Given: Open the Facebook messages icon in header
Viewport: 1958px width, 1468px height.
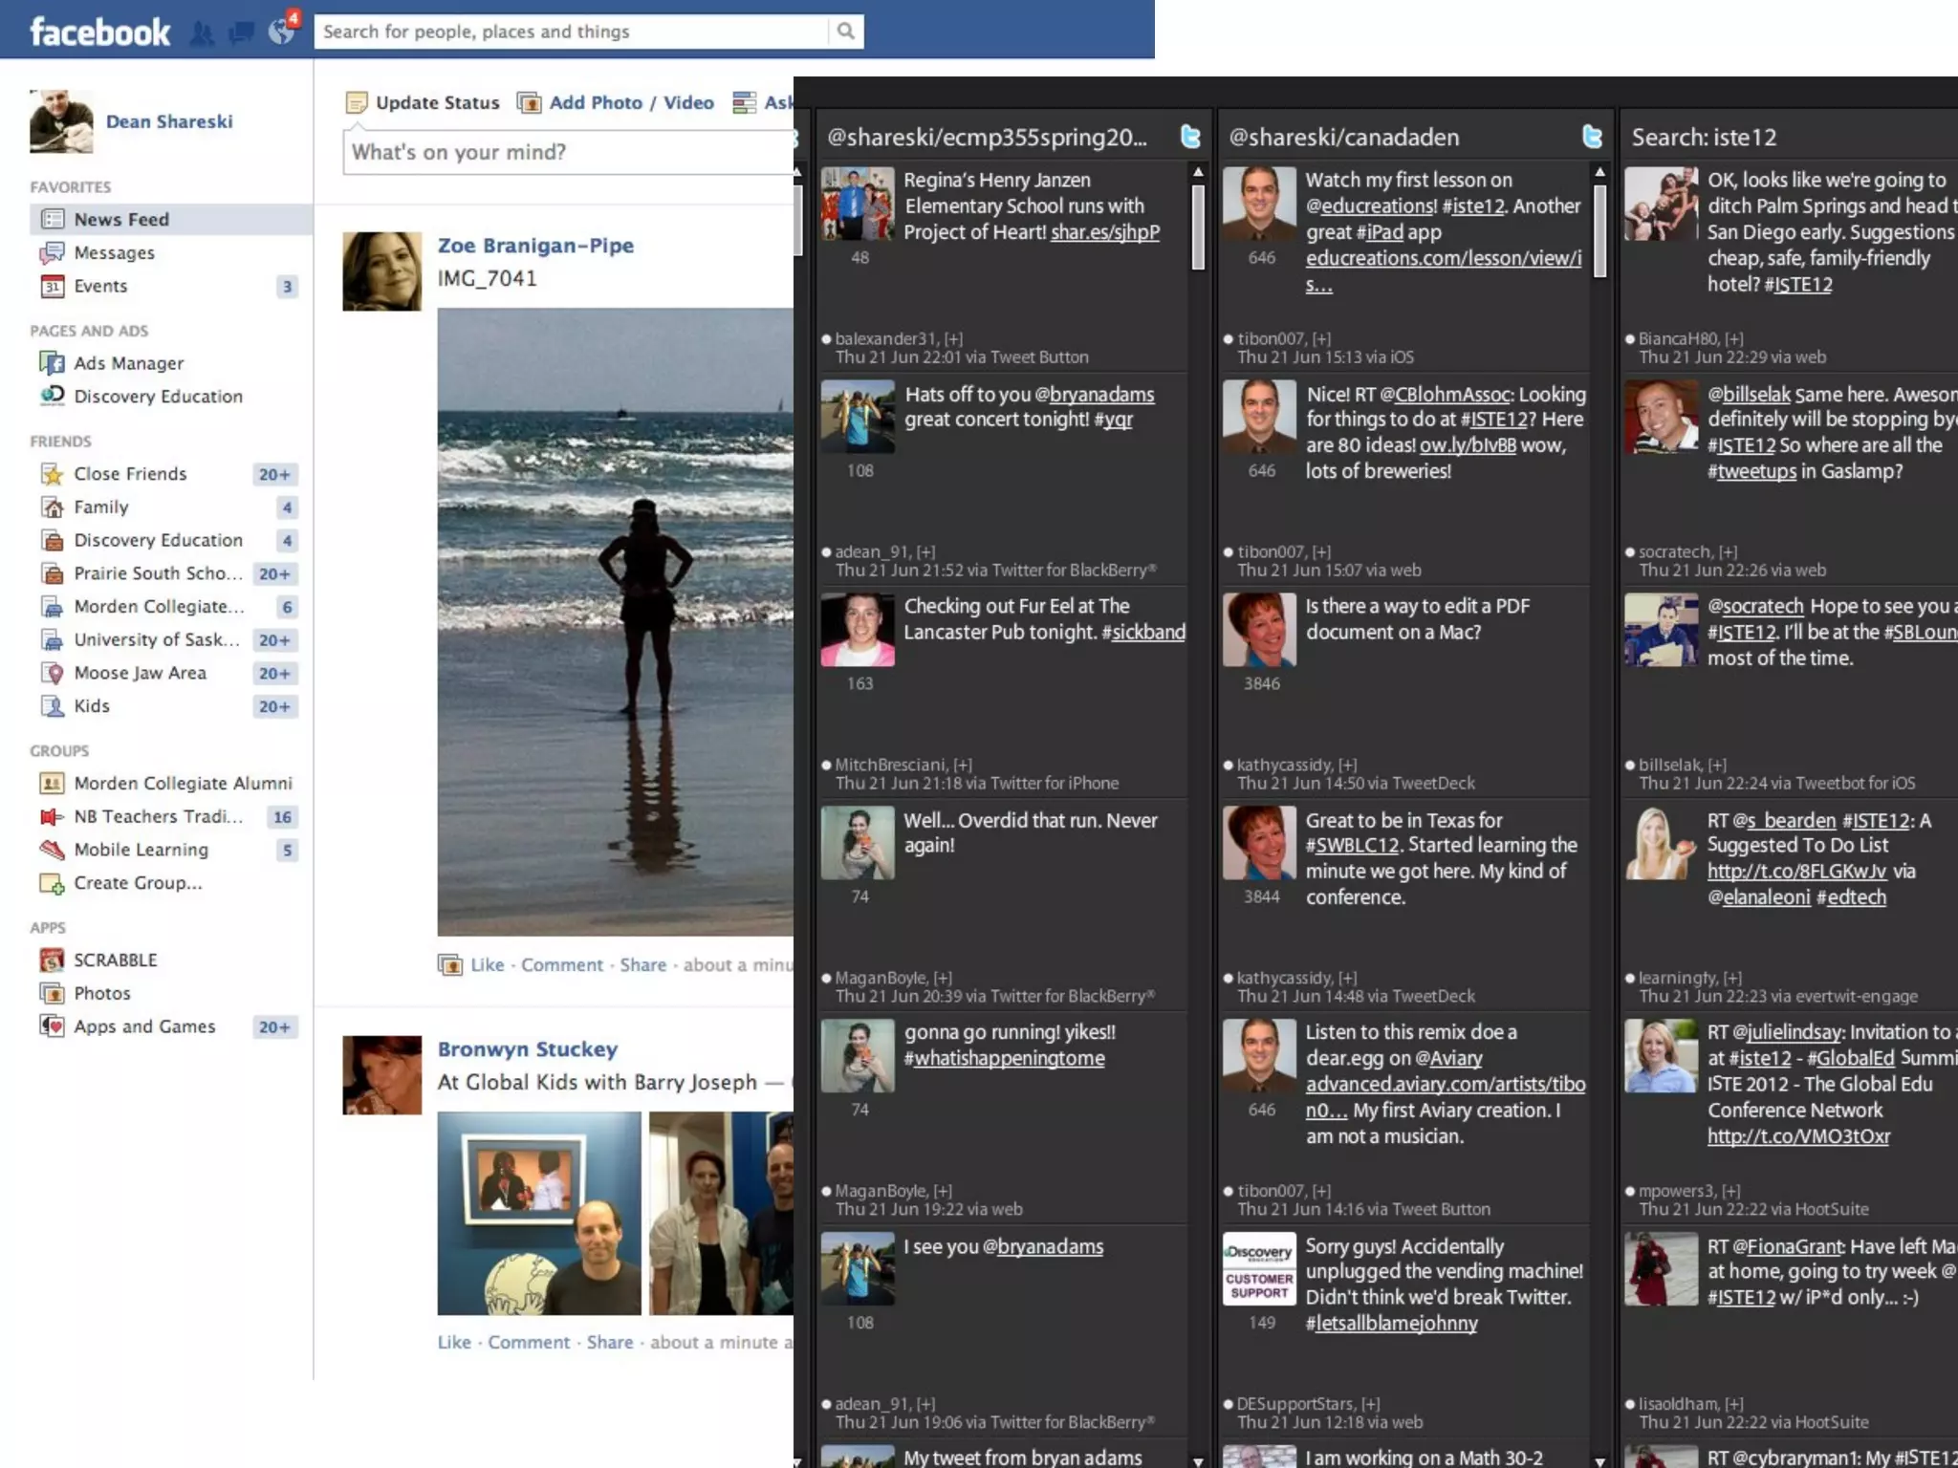Looking at the screenshot, I should pos(241,32).
